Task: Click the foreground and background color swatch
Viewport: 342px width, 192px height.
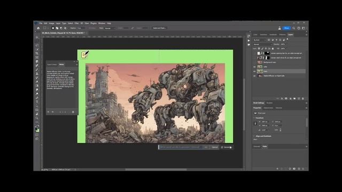Action: [x=37, y=130]
